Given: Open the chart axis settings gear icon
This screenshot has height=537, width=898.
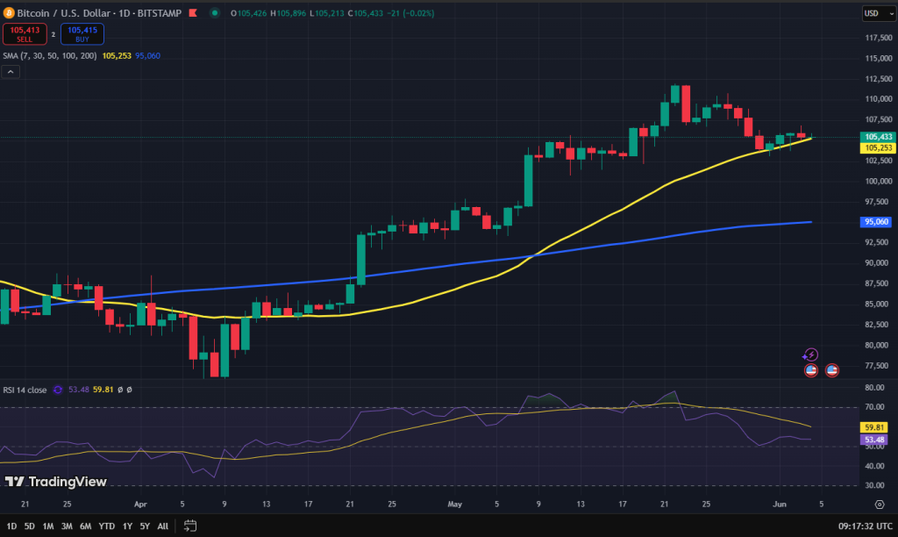Looking at the screenshot, I should [880, 505].
